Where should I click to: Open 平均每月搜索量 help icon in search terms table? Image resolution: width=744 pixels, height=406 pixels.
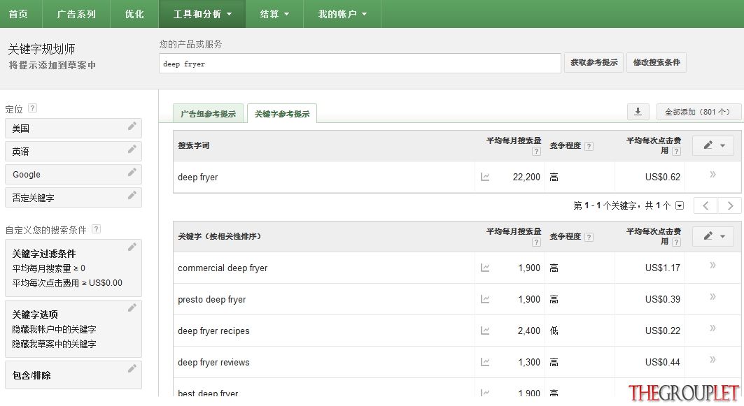point(536,152)
